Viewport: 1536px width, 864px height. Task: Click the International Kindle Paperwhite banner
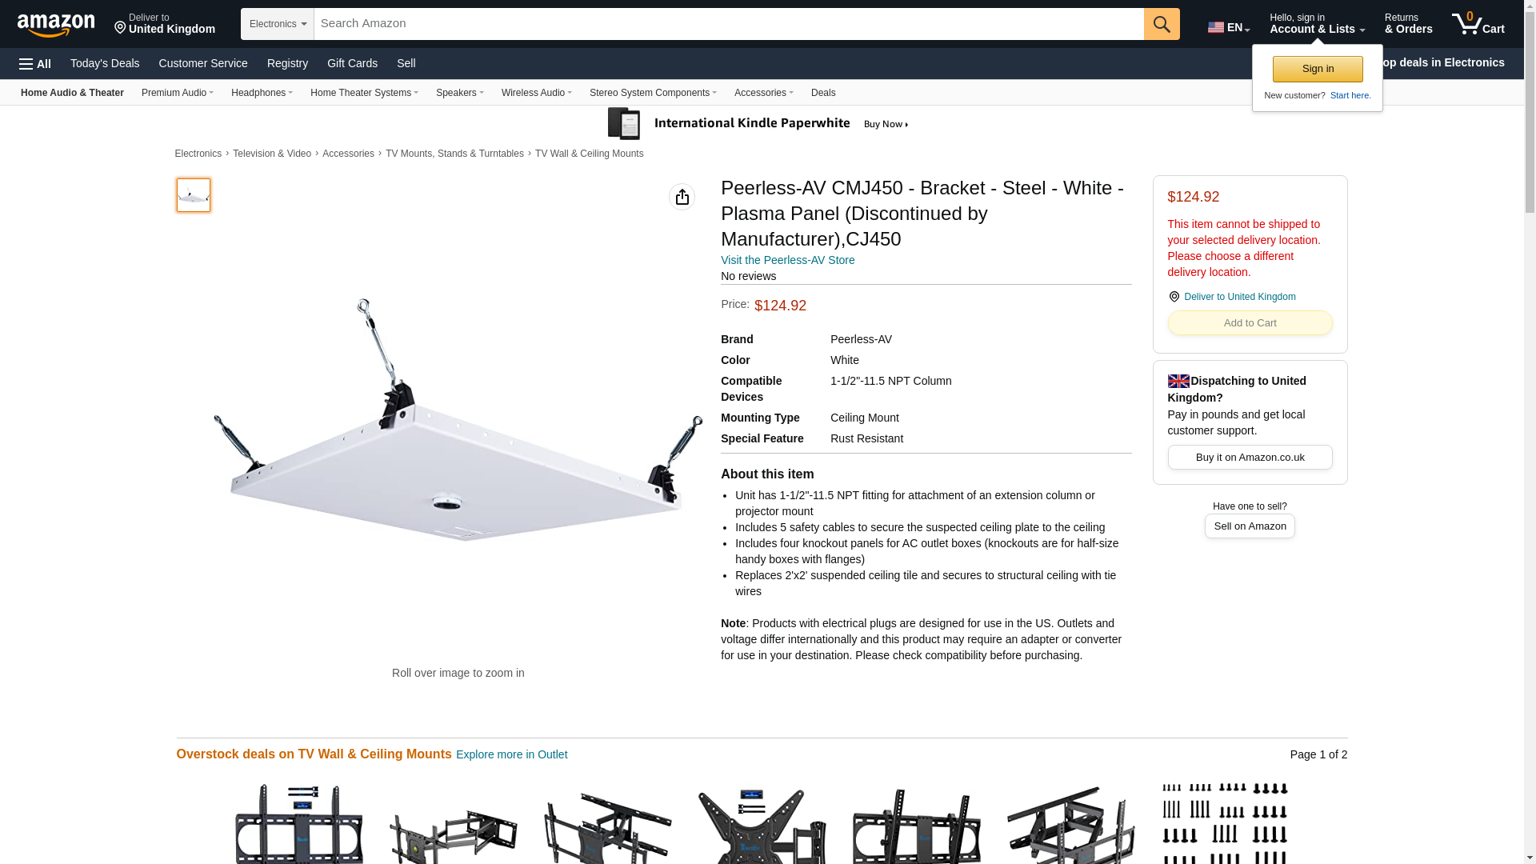(758, 124)
